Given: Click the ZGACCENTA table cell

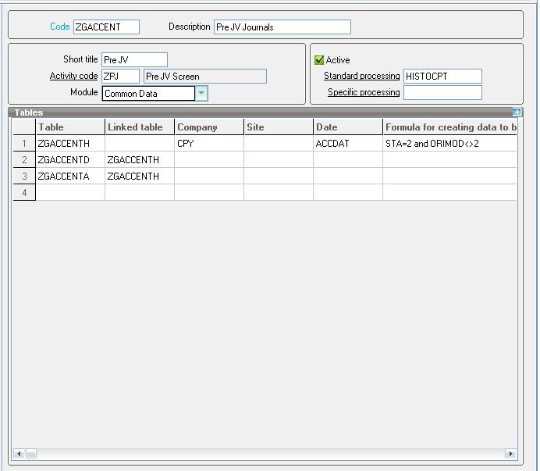Looking at the screenshot, I should click(70, 176).
